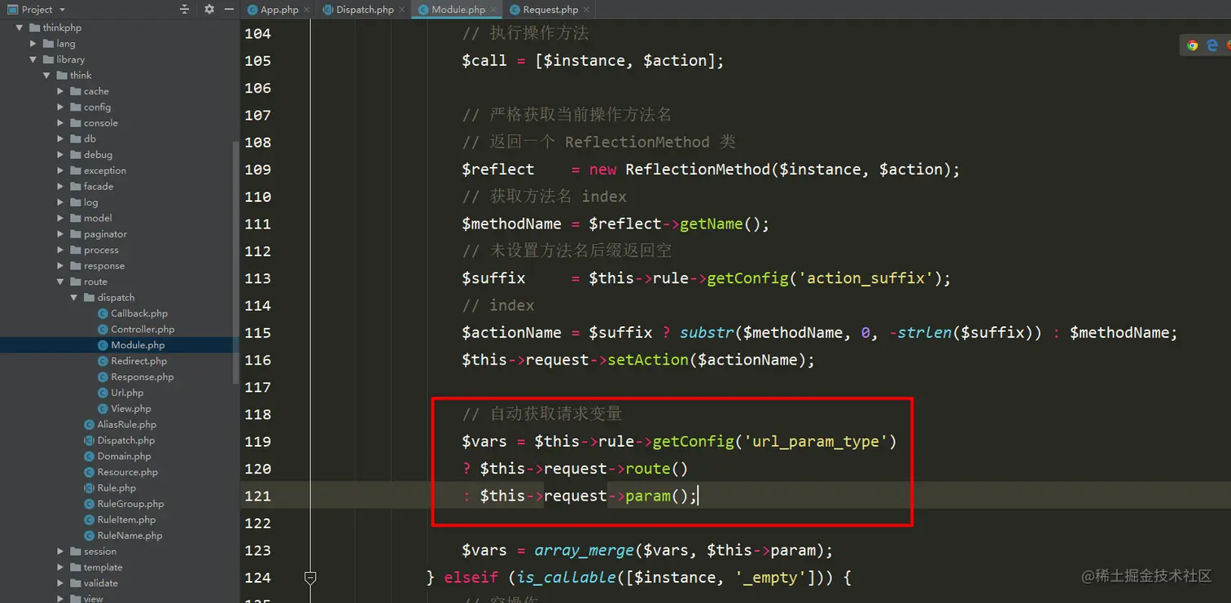Select Module.php in the project tree
The image size is (1231, 603).
tap(138, 345)
